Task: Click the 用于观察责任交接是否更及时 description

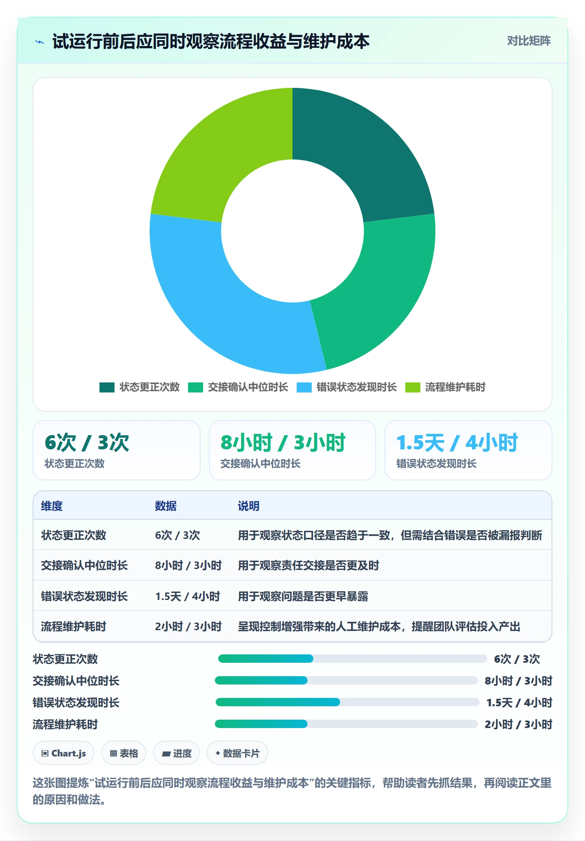Action: (x=308, y=565)
